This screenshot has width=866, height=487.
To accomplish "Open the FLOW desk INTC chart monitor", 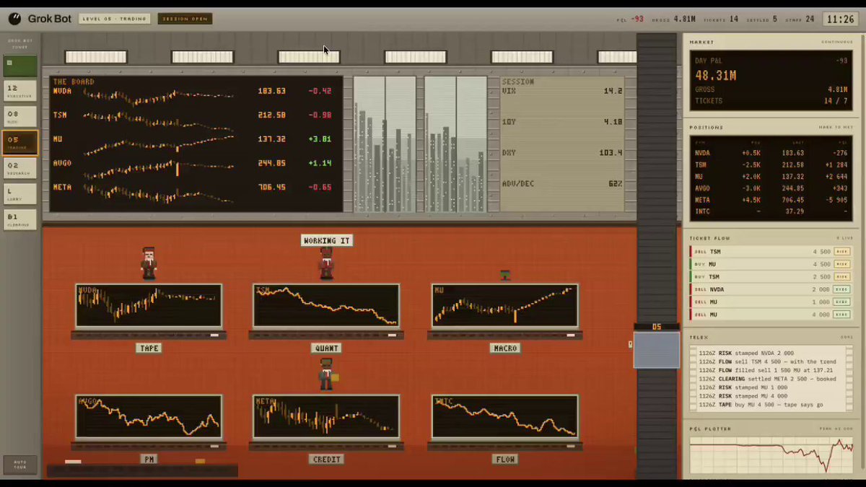I will [504, 417].
